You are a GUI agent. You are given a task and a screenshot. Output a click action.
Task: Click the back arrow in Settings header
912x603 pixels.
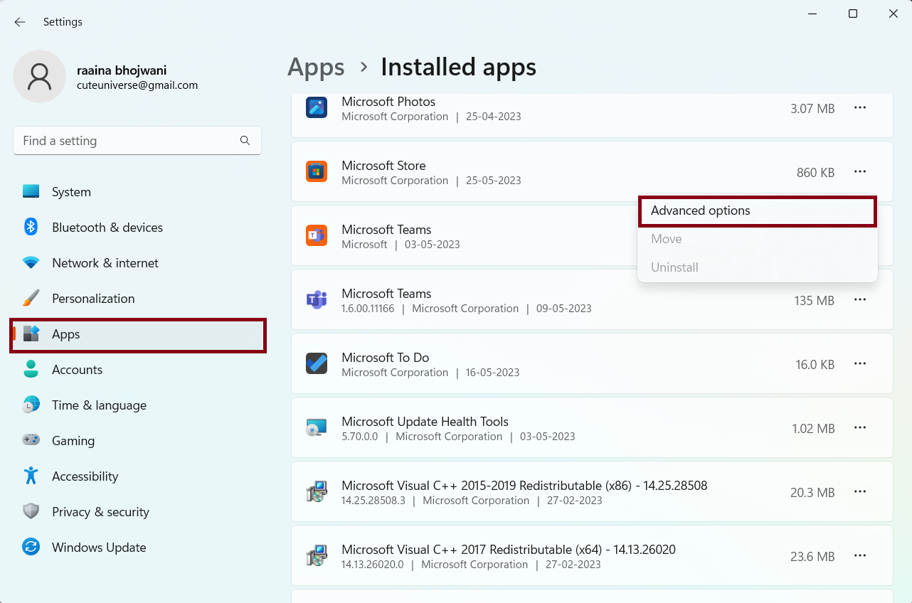20,22
